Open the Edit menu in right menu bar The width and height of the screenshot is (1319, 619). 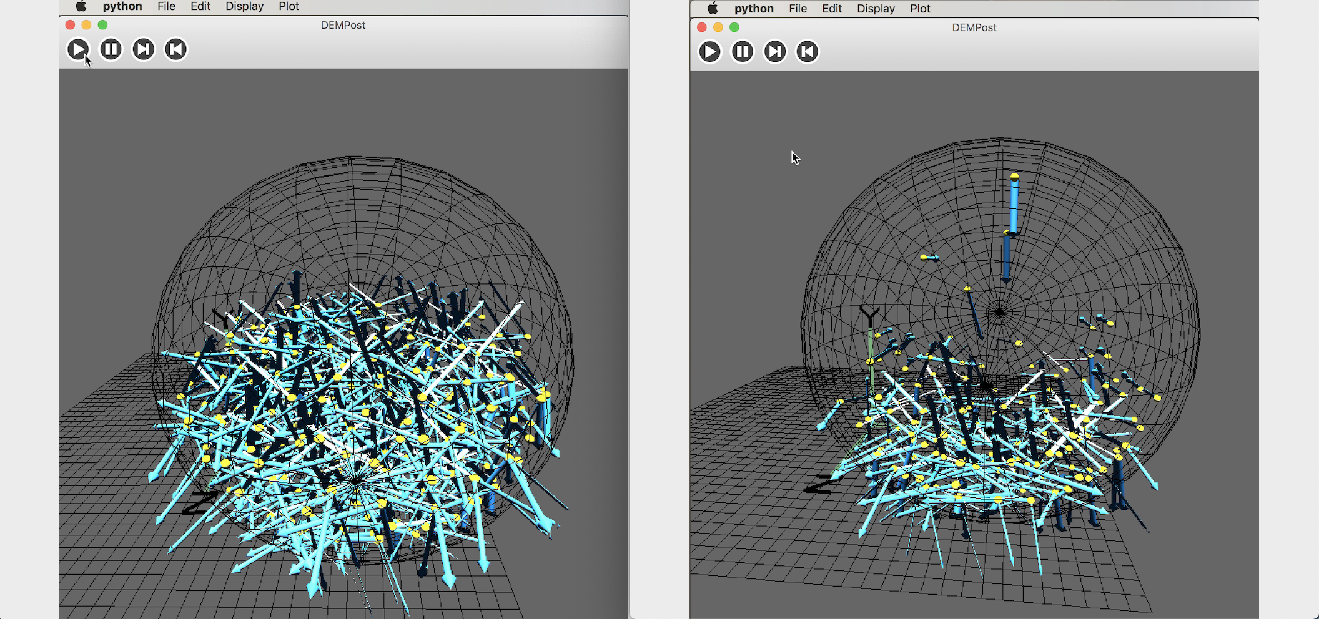point(832,9)
